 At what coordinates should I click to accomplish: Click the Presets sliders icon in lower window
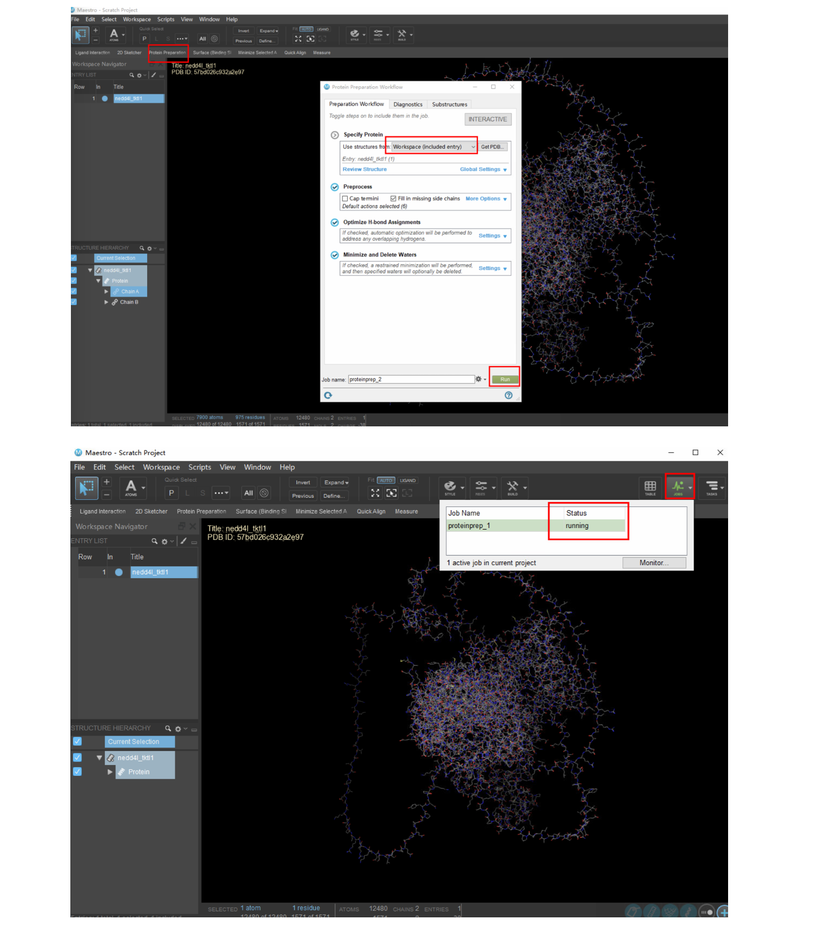(x=480, y=487)
